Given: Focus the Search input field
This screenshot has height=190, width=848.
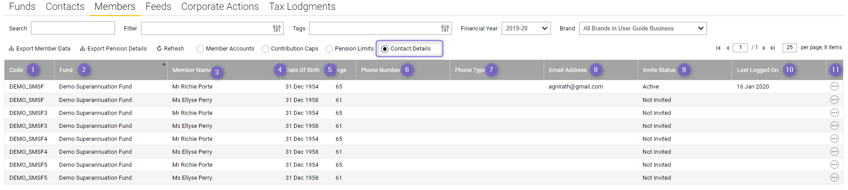Looking at the screenshot, I should [73, 28].
